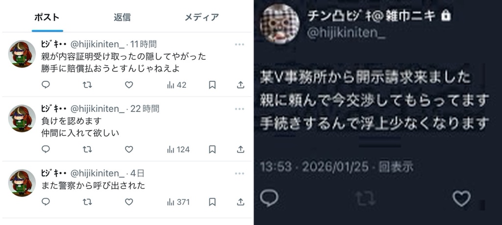This screenshot has height=225, width=502.
Task: Like the また警察から呼び出された post
Action: click(129, 202)
